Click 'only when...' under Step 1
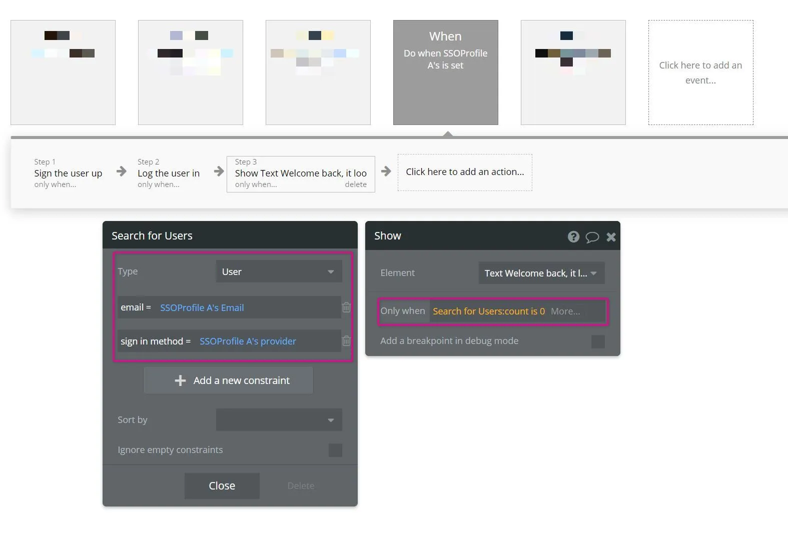The image size is (788, 553). pyautogui.click(x=55, y=184)
